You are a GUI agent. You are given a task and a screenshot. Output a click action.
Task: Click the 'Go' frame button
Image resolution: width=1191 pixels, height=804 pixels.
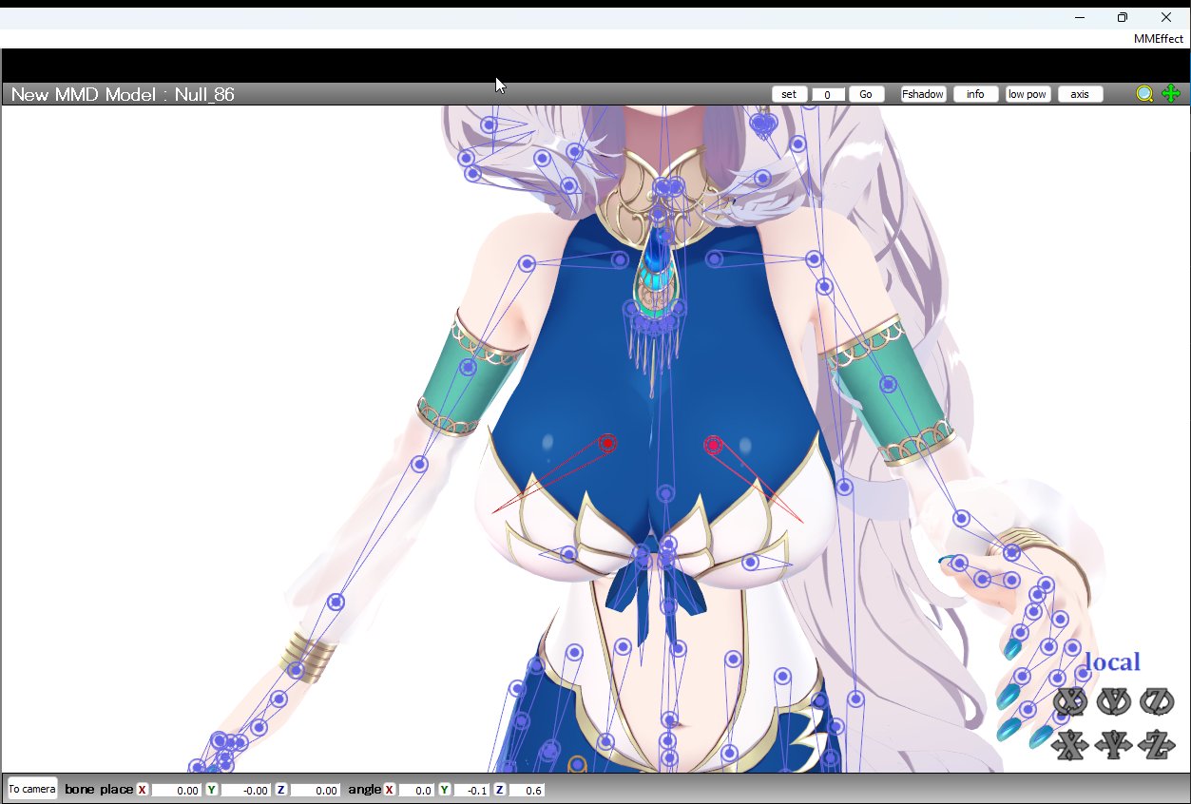866,94
